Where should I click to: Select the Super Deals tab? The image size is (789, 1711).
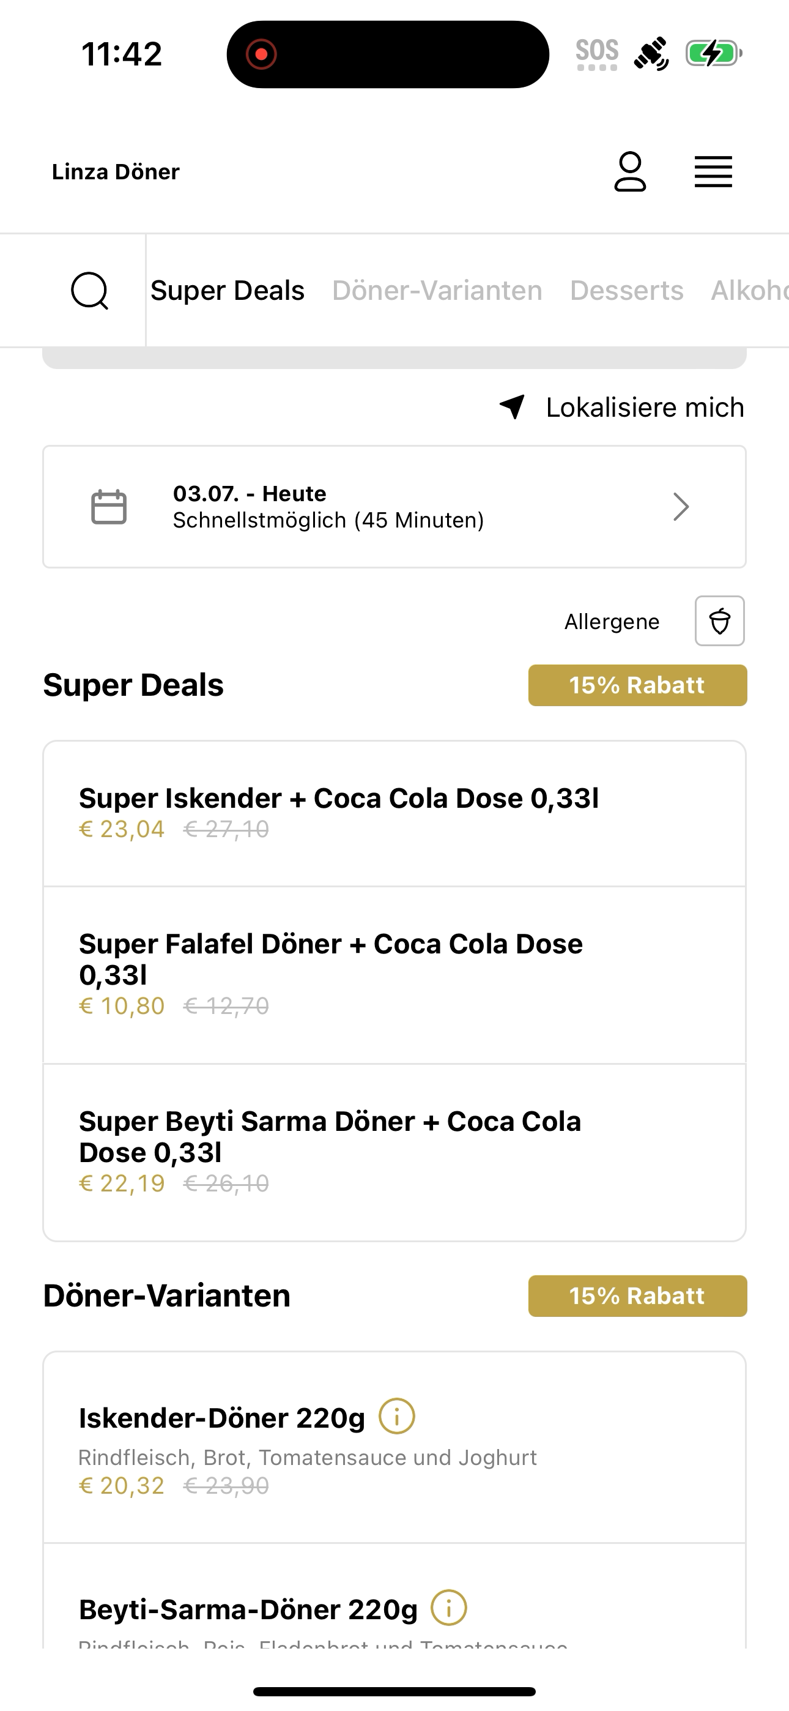point(227,290)
